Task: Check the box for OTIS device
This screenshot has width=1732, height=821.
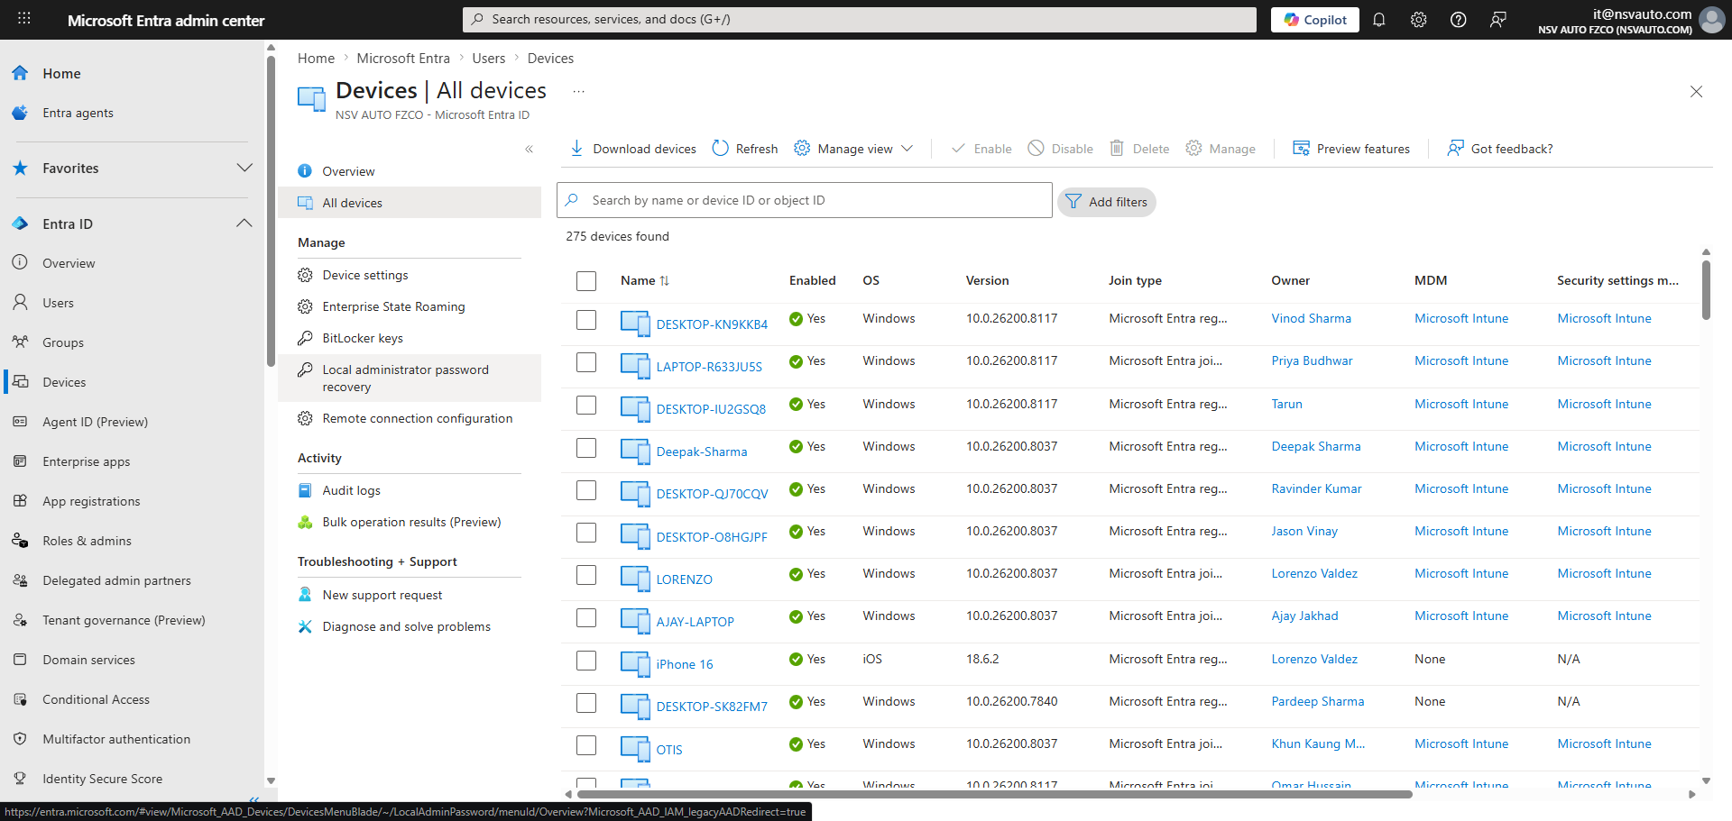Action: 586,745
